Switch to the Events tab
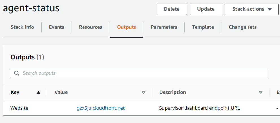Viewport: 280px width, 123px height. click(x=57, y=27)
